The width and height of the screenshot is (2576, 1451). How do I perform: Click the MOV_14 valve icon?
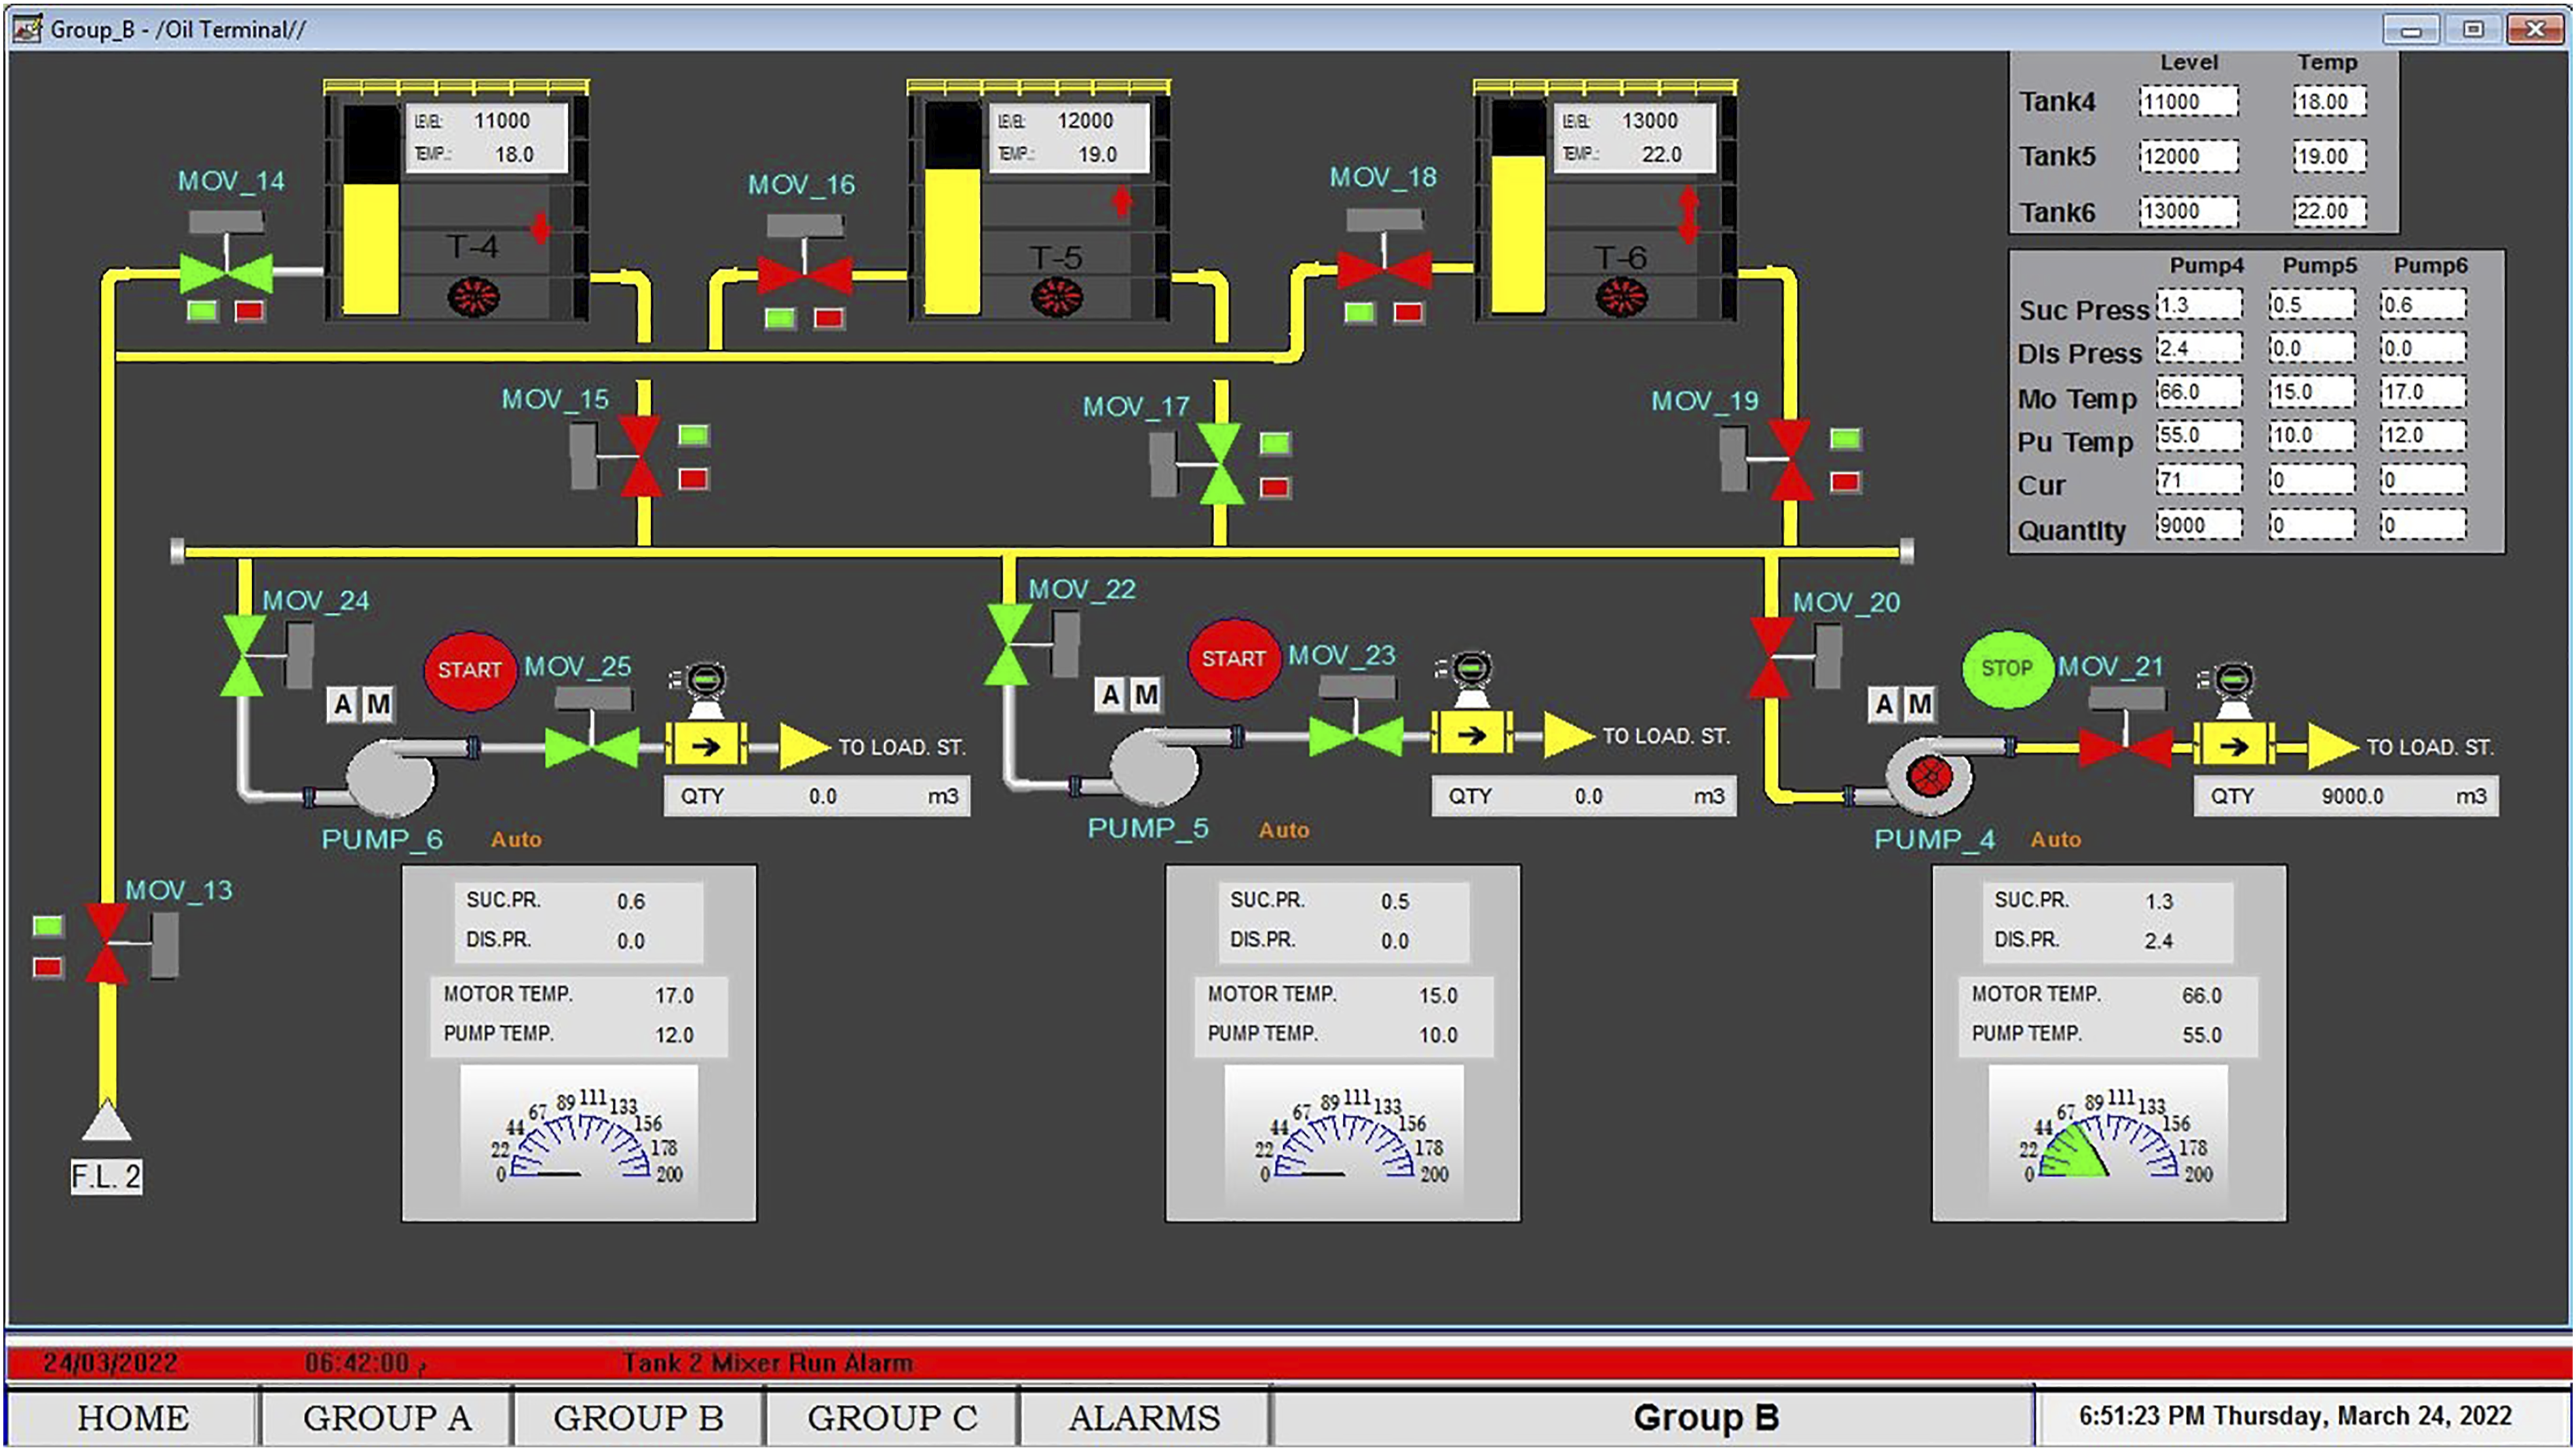[226, 272]
